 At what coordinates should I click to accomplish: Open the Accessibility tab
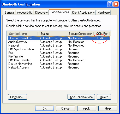tap(25, 13)
